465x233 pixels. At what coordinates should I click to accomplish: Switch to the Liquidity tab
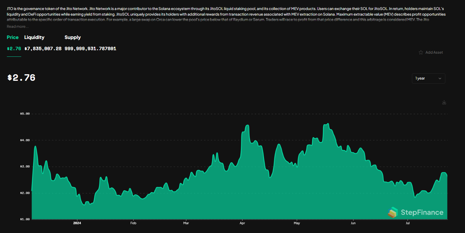pos(34,37)
